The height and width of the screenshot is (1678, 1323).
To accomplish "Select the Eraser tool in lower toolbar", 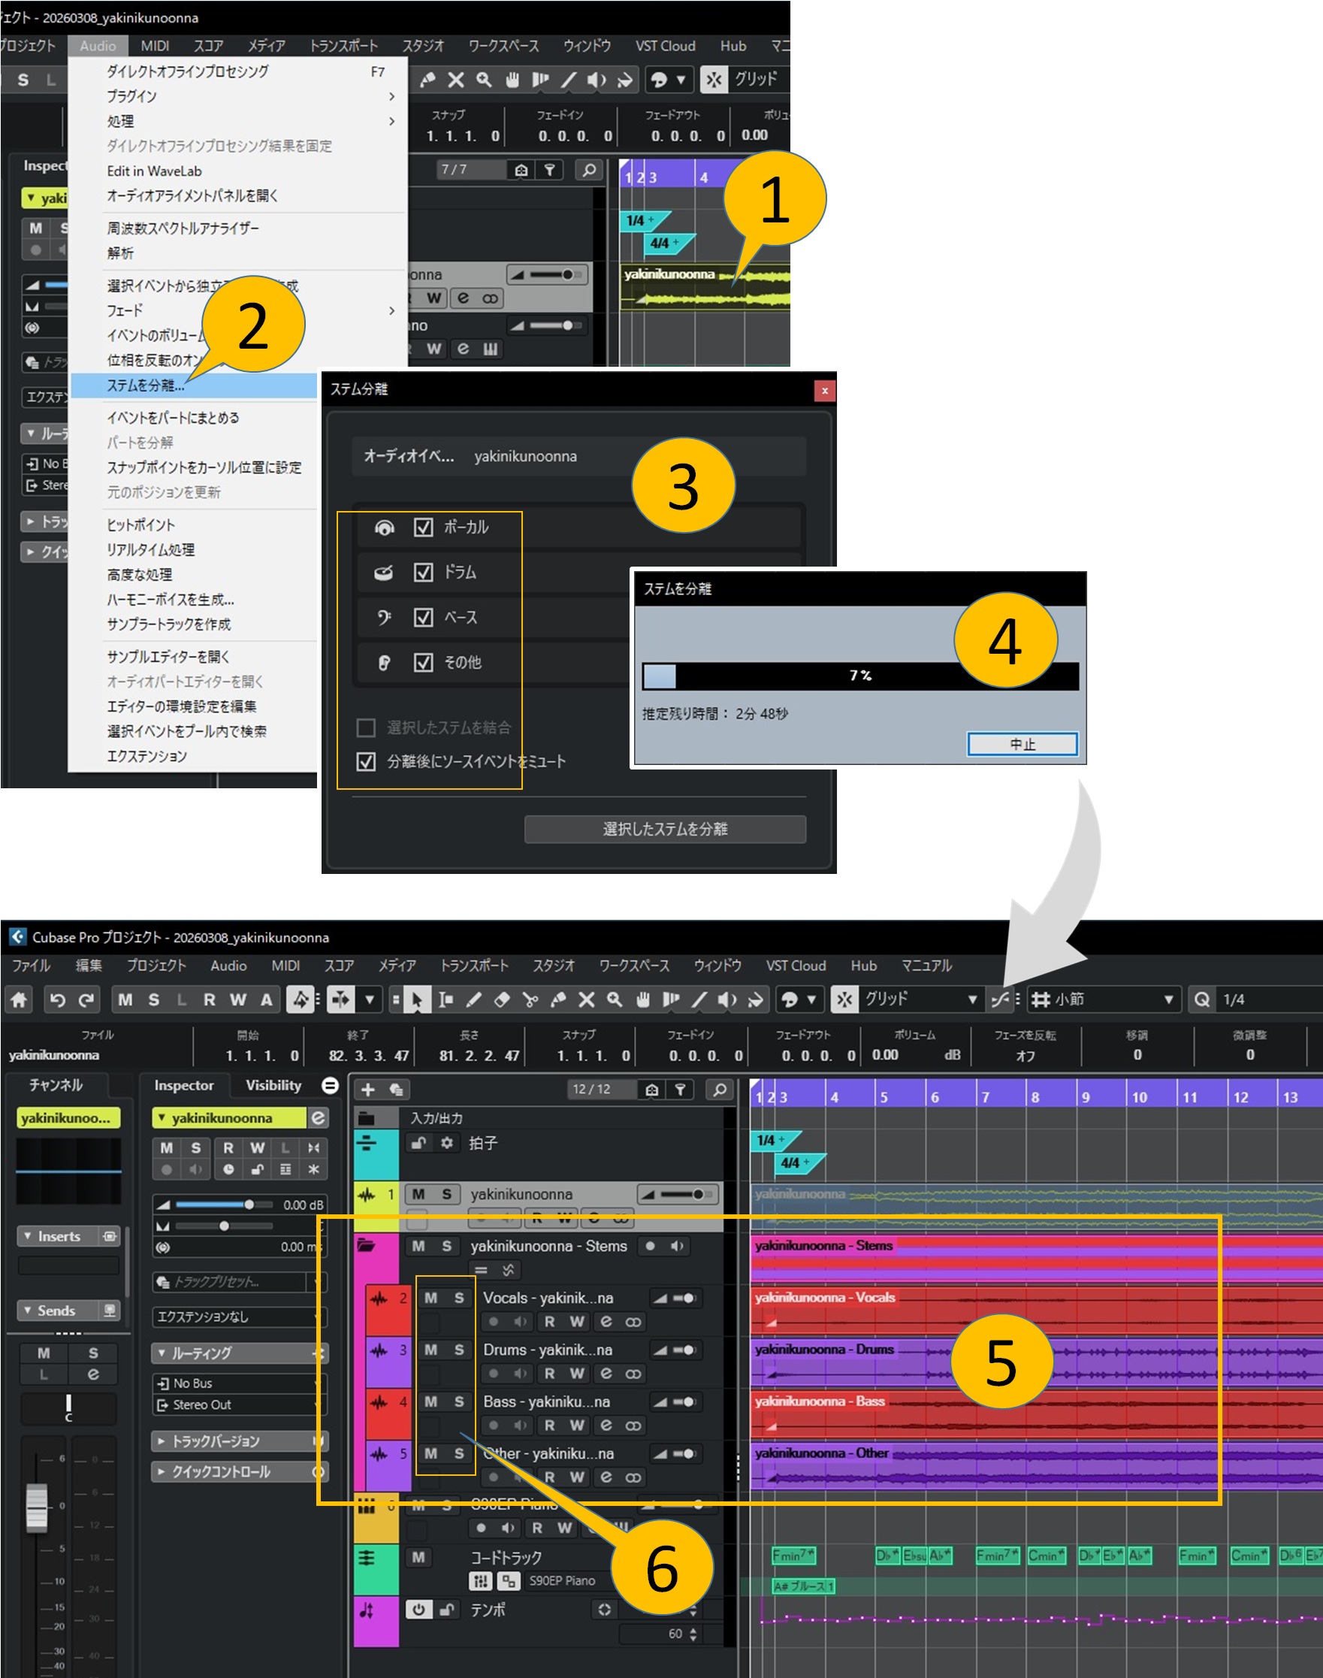I will click(x=502, y=999).
